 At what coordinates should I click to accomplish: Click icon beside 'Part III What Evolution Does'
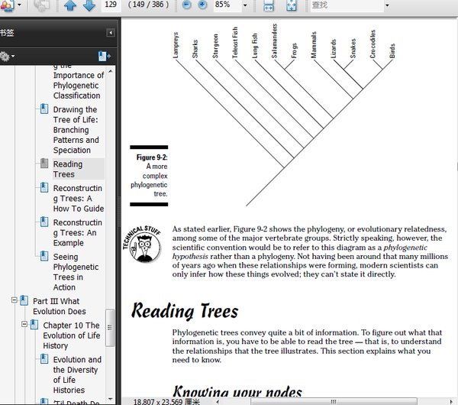(24, 300)
